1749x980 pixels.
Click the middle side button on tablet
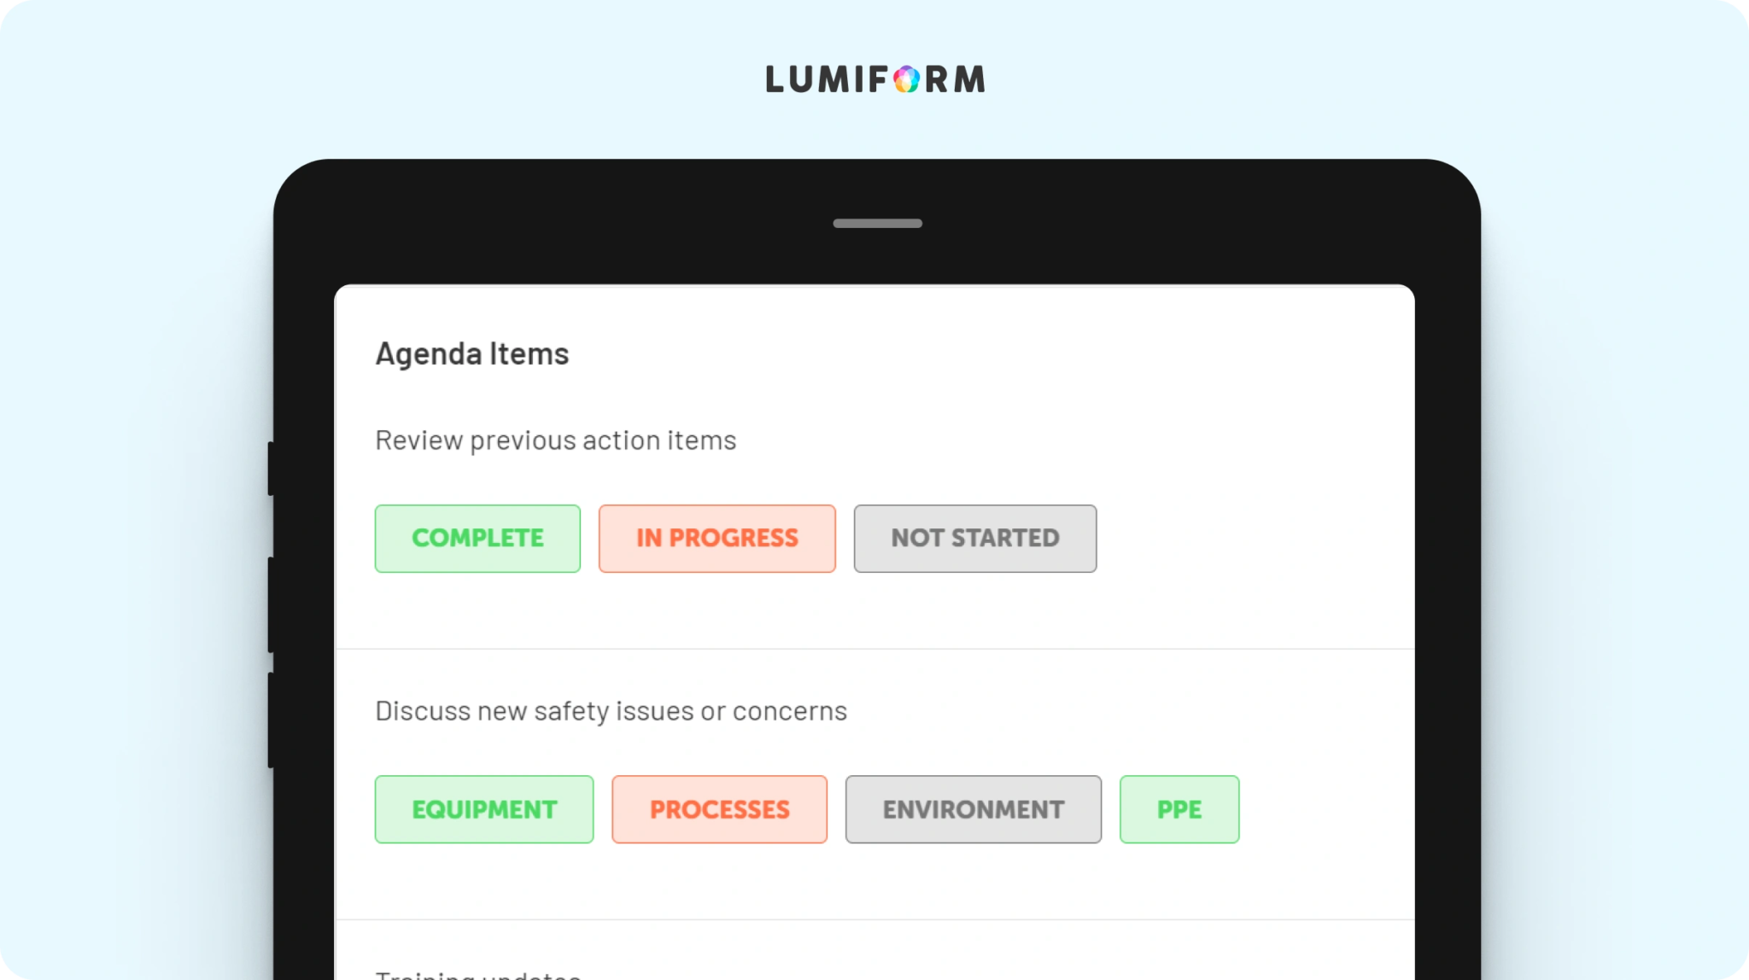coord(271,604)
